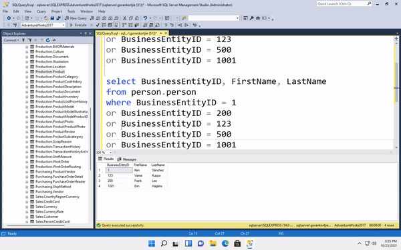
Task: Open the Query Options icon
Action: point(110,25)
